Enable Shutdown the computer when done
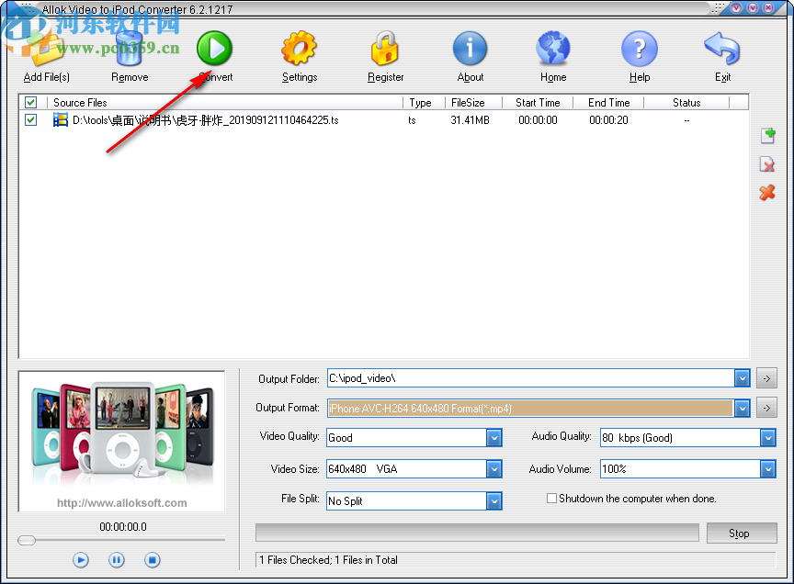 pos(551,498)
